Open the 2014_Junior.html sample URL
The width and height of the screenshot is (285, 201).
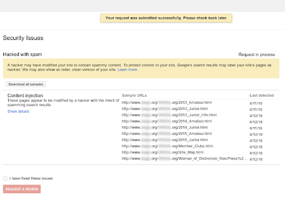coord(165,127)
